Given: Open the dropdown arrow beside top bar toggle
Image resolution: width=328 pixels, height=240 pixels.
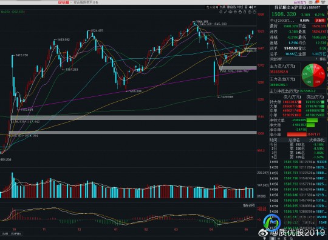Looking at the screenshot, I should (255, 7).
